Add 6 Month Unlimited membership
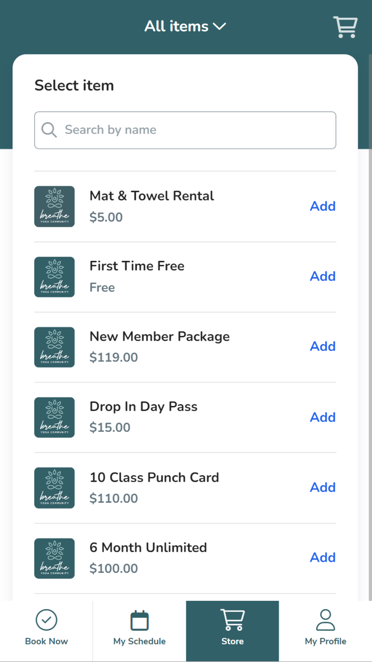Image resolution: width=372 pixels, height=662 pixels. 323,557
